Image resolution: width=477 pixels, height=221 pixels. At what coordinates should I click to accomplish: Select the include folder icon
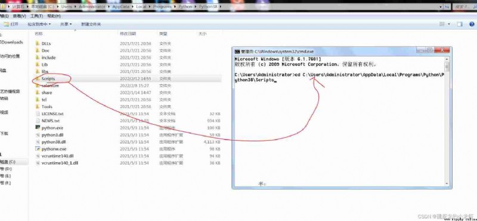pyautogui.click(x=38, y=57)
